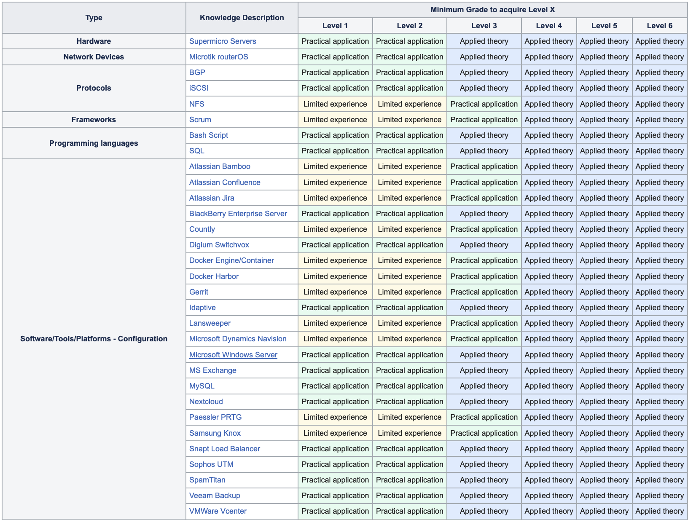Viewport: 688px width, 520px height.
Task: Open the Microsoft Windows Server link
Action: point(233,355)
